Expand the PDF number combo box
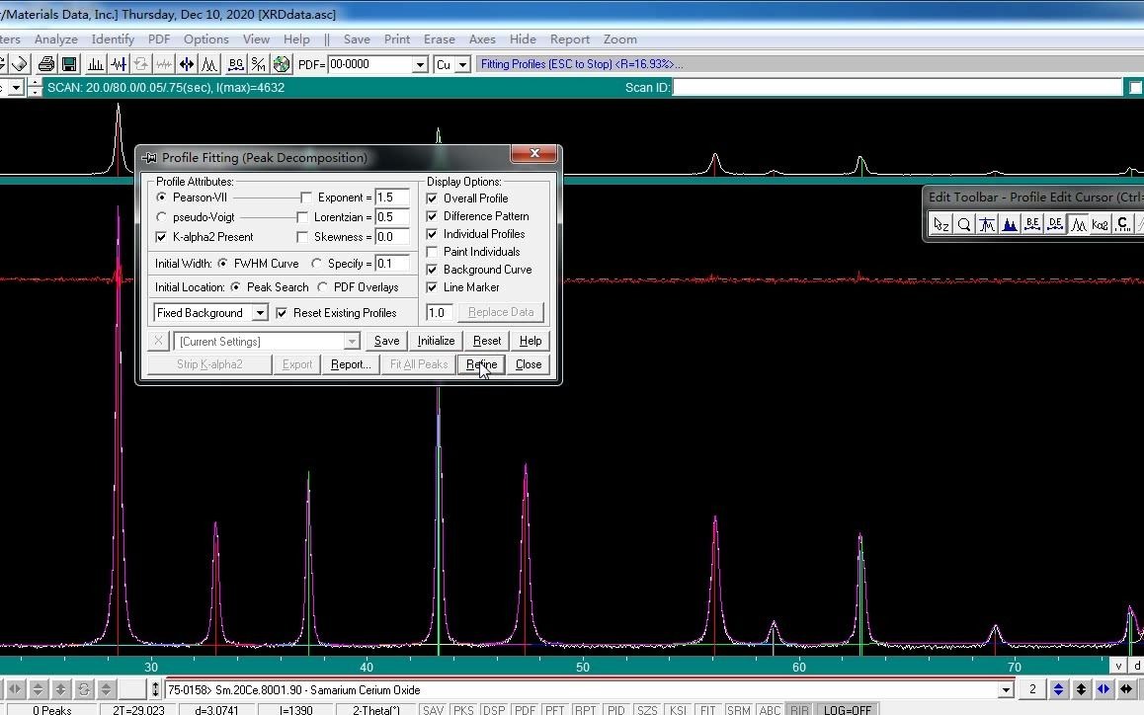Image resolution: width=1144 pixels, height=715 pixels. (x=419, y=64)
